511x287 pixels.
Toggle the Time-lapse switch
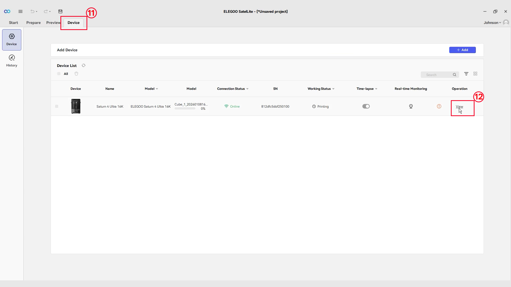click(x=366, y=106)
